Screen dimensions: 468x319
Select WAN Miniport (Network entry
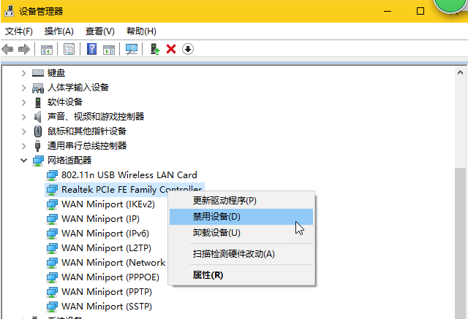[x=113, y=263]
